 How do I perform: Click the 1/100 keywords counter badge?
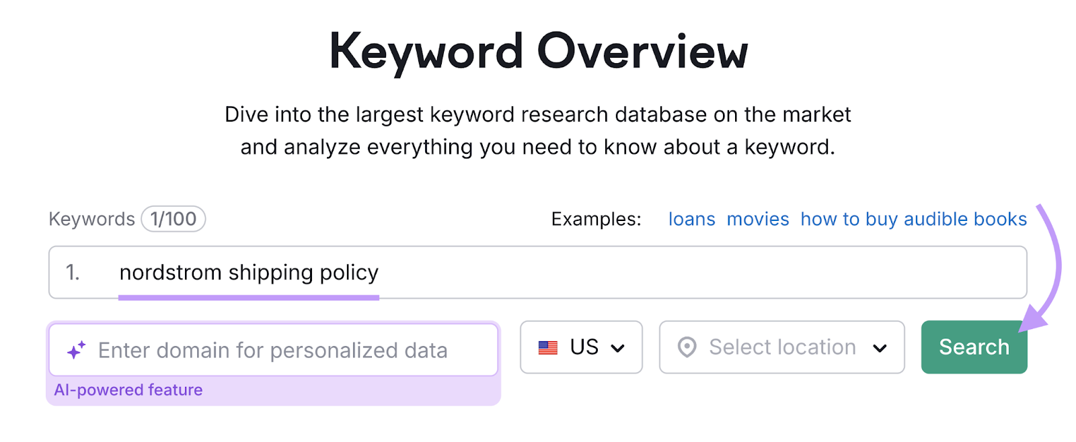(173, 219)
